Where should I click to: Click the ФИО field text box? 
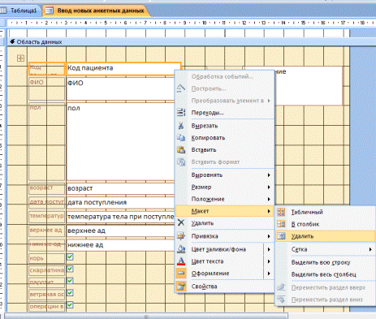pos(121,89)
